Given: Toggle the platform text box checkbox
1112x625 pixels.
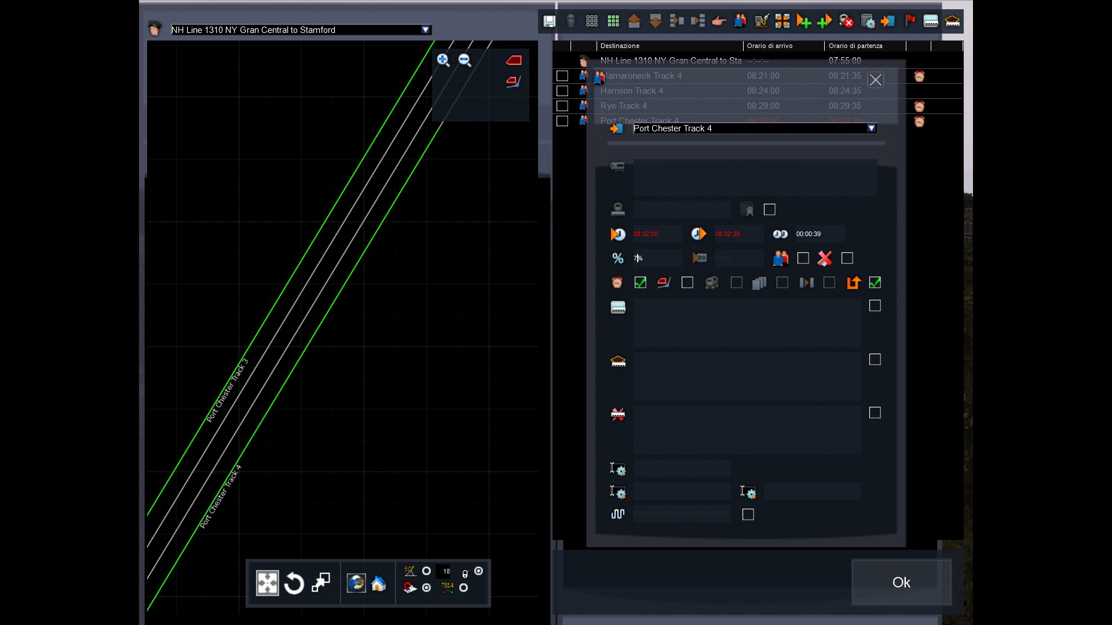Looking at the screenshot, I should 875,306.
